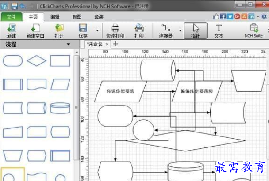
Task: Close the *未命名 document tab
Action: point(107,44)
